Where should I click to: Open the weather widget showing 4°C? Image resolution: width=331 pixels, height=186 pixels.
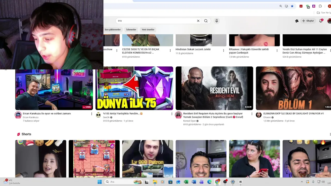12,182
